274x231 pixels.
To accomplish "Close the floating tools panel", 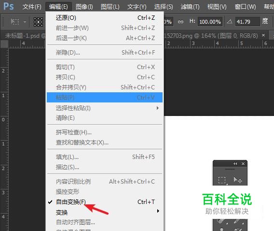I will click(243, 164).
